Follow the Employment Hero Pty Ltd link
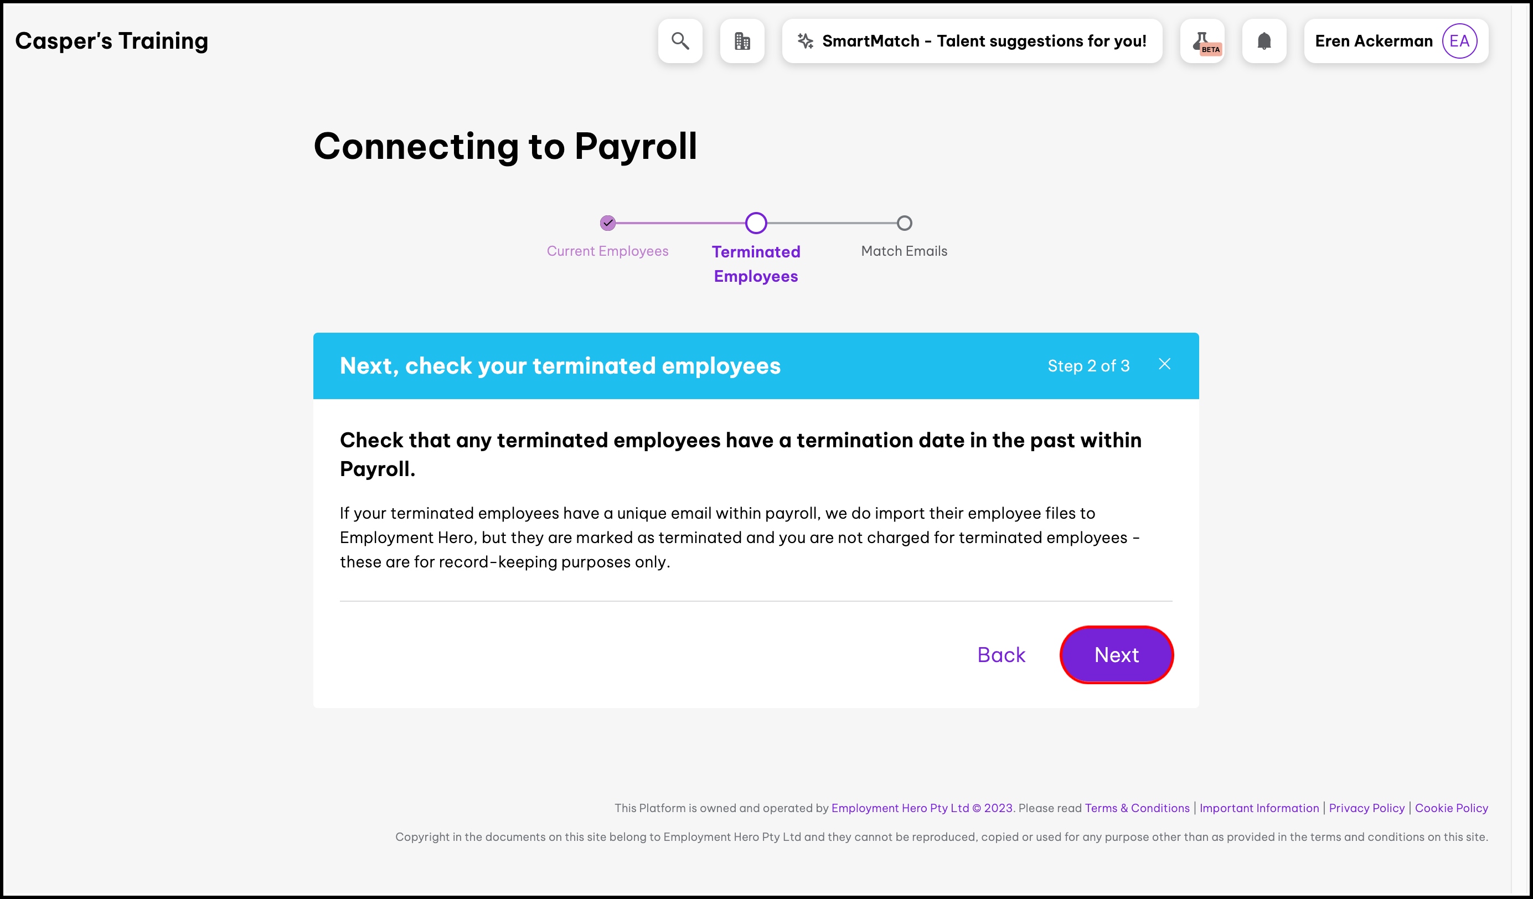Image resolution: width=1533 pixels, height=899 pixels. (900, 808)
